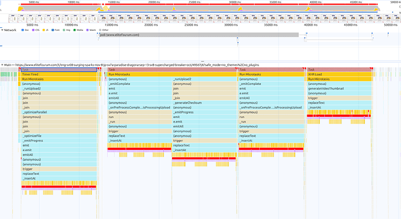Image resolution: width=401 pixels, height=219 pixels.
Task: Select the Timer Fired event
Action: tap(59, 74)
